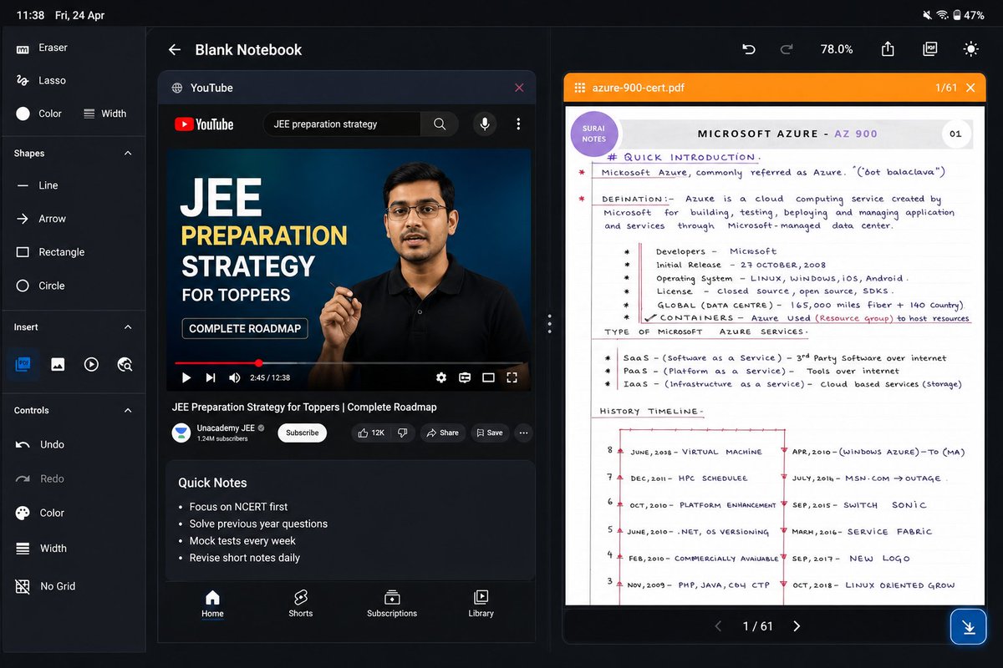Viewport: 1003px width, 668px height.
Task: Click the YouTube search field
Action: [342, 124]
